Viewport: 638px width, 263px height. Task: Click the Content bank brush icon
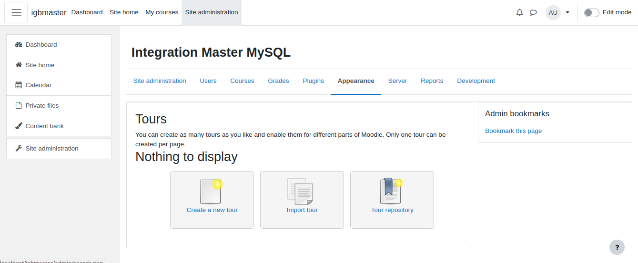[19, 126]
